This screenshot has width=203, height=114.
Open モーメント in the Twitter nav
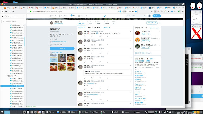[63, 16]
